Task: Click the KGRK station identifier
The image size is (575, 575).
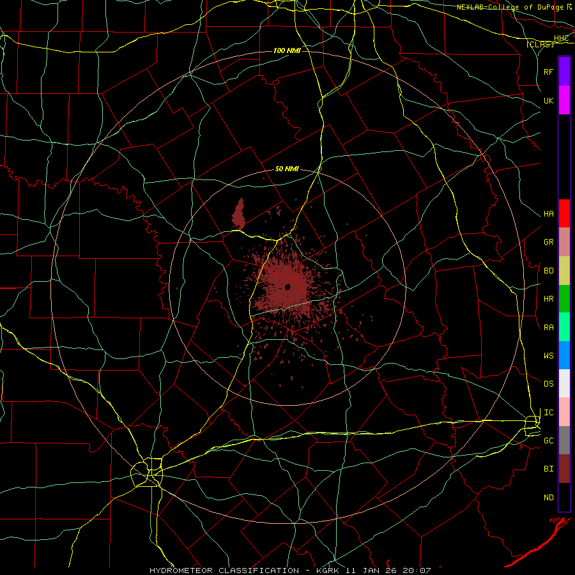Action: click(x=328, y=571)
